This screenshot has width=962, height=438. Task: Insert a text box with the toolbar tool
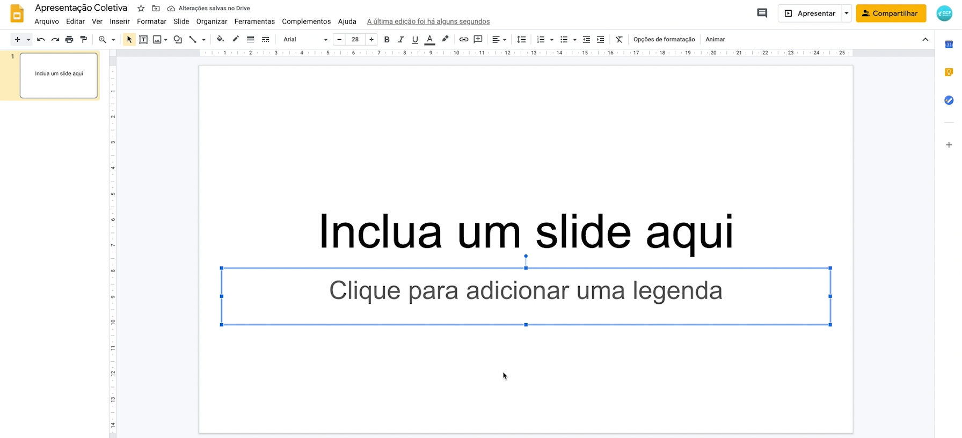click(x=143, y=39)
